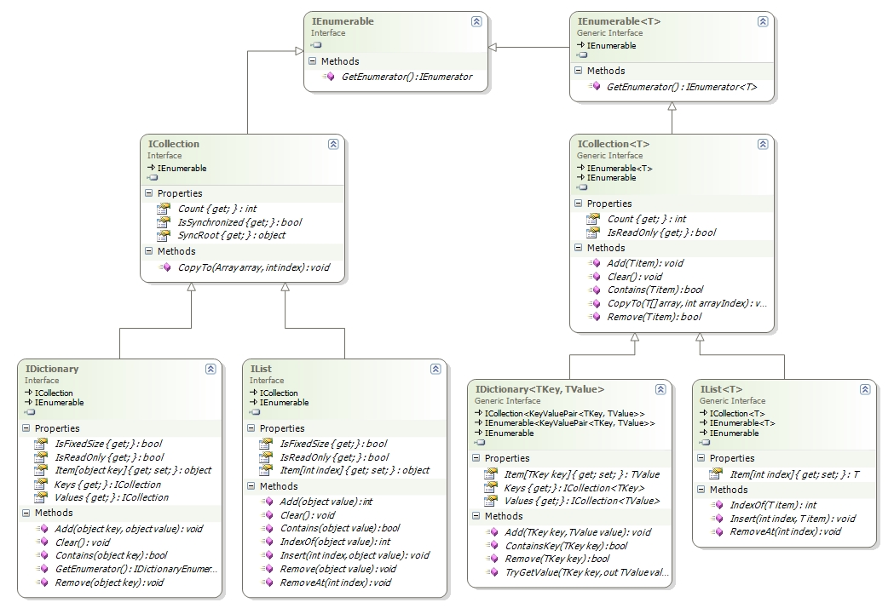Collapse Methods section of IList interface
This screenshot has height=614, width=894.
[x=251, y=486]
